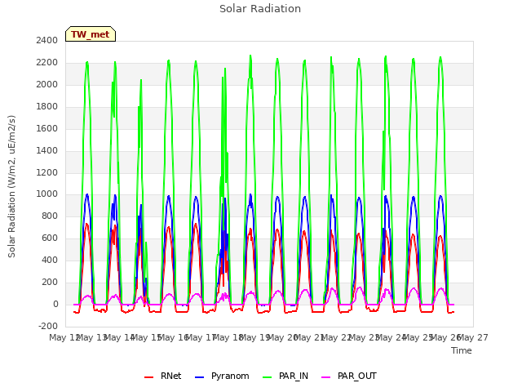Click the Solar Radiation chart title
522x392 pixels.
[x=260, y=9]
